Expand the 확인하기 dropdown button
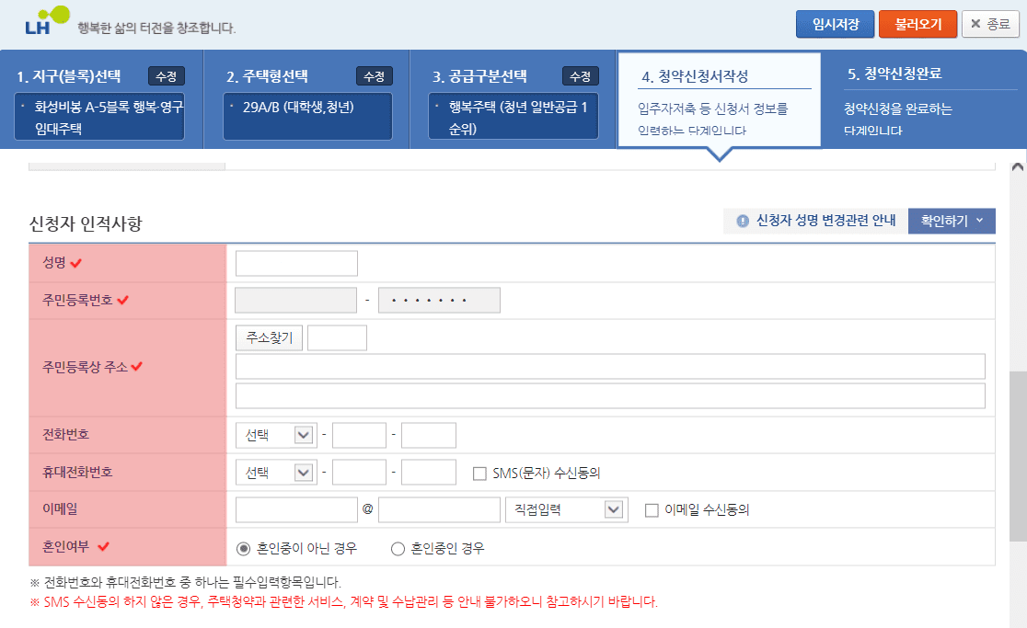Image resolution: width=1027 pixels, height=628 pixels. pos(952,221)
